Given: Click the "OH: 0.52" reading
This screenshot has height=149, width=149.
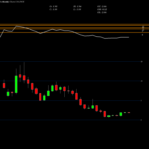Looking at the screenshot, I should 102,10.
